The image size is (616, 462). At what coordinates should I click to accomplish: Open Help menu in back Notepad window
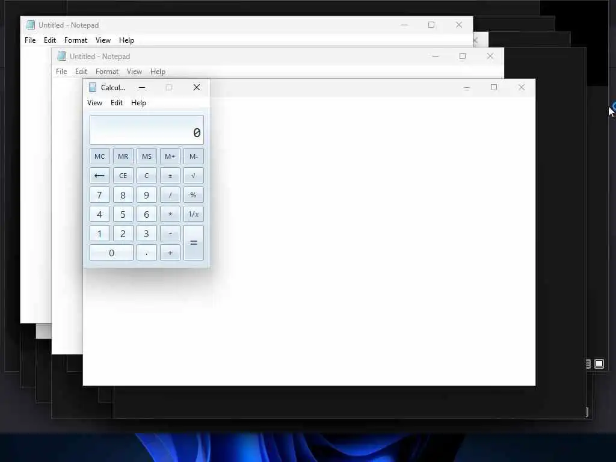pos(126,40)
